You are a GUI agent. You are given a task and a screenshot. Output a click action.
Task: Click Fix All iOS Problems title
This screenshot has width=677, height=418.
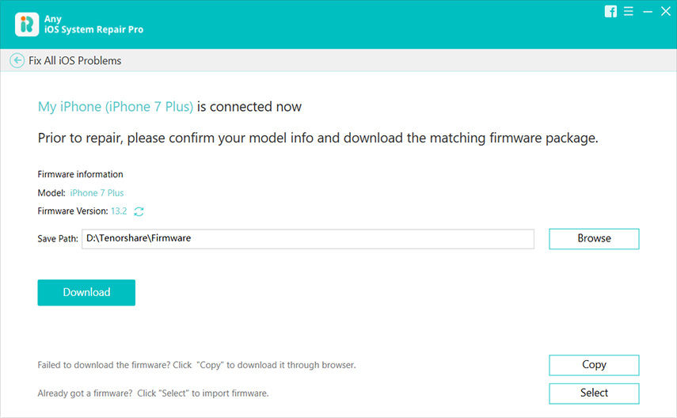tap(74, 60)
